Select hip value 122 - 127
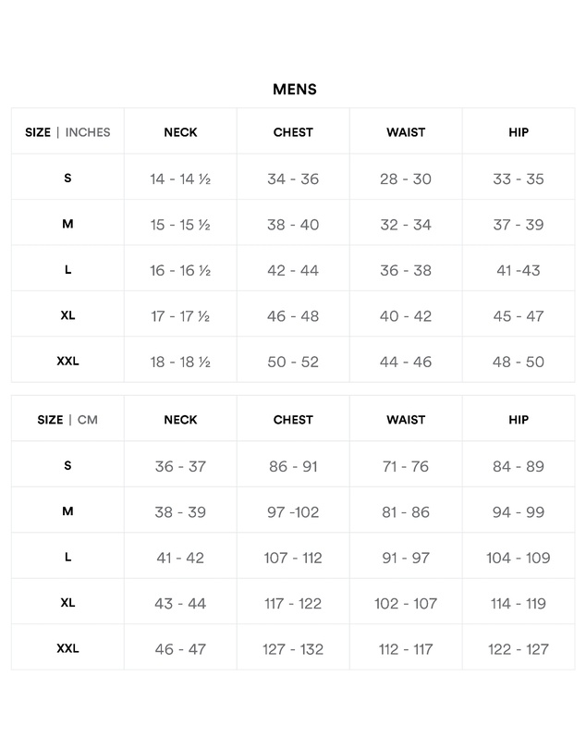 [x=519, y=649]
